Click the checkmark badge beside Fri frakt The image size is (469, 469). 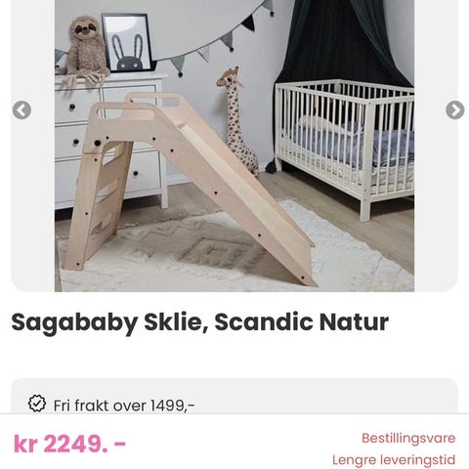click(37, 404)
